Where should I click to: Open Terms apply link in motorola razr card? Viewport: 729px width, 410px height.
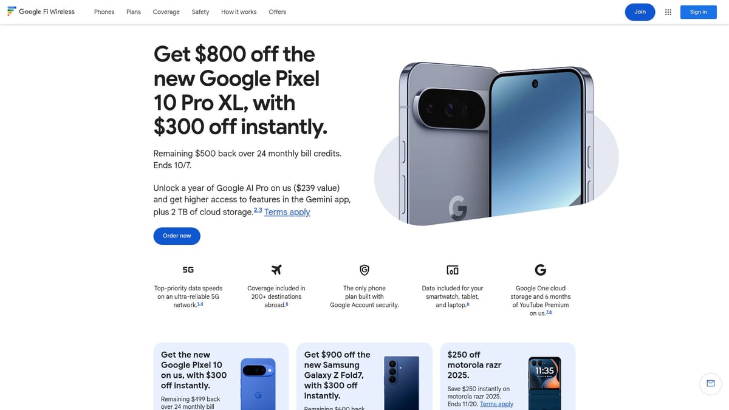click(496, 404)
